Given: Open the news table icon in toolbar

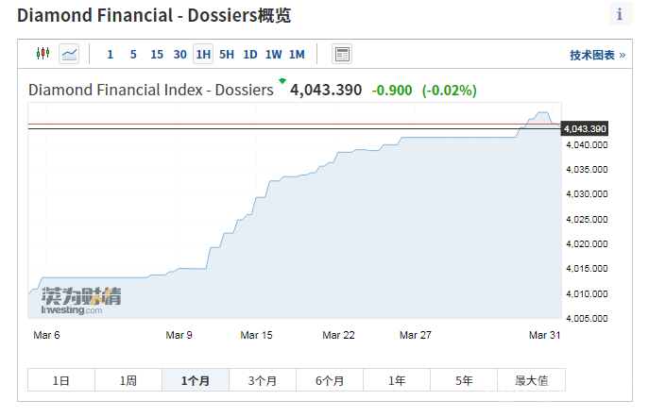Looking at the screenshot, I should click(x=342, y=54).
